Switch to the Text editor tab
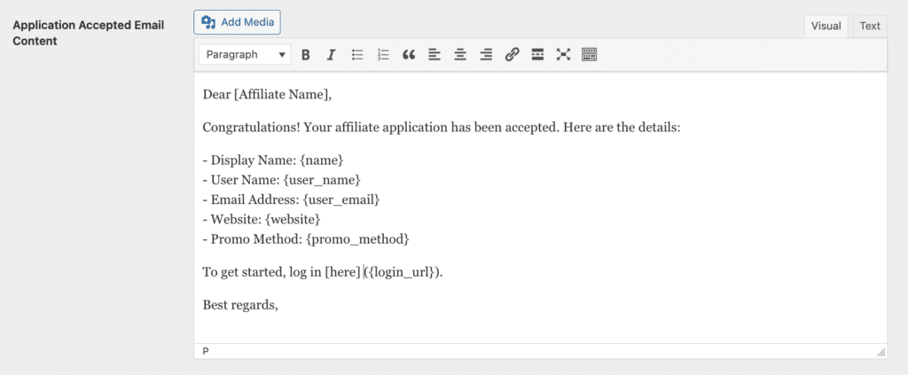Image resolution: width=908 pixels, height=375 pixels. pos(870,26)
